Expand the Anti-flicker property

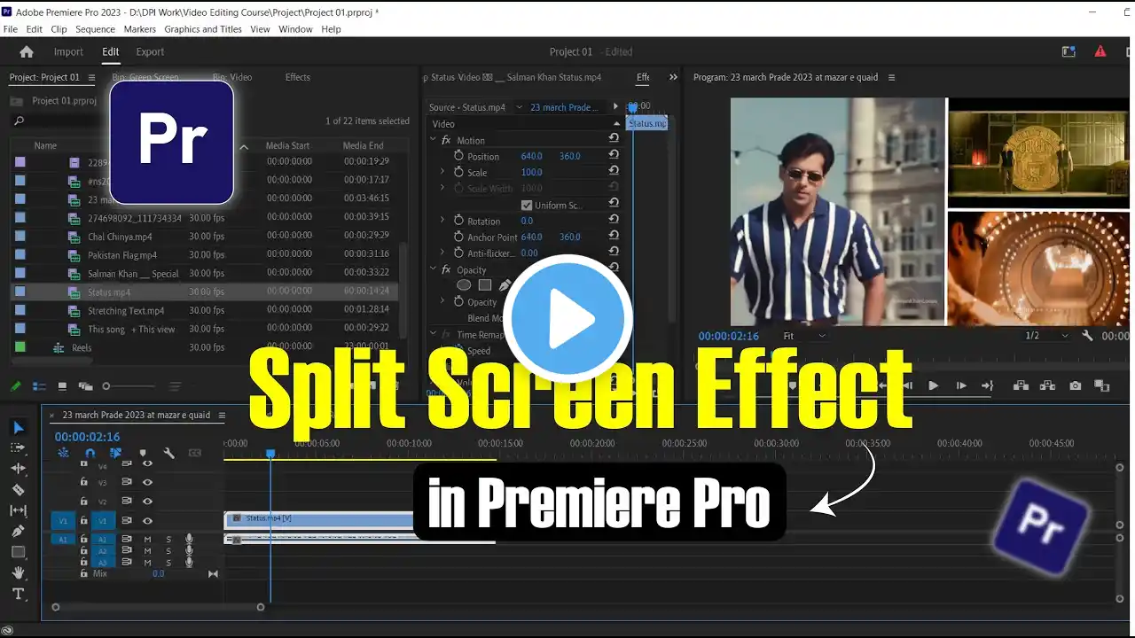(442, 253)
